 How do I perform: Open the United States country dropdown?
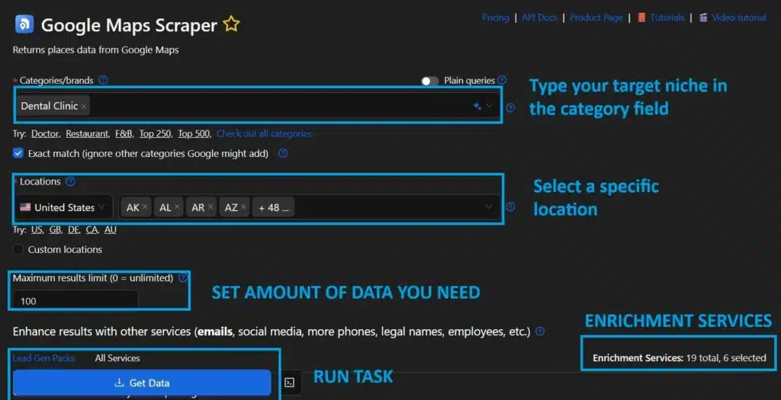click(63, 207)
